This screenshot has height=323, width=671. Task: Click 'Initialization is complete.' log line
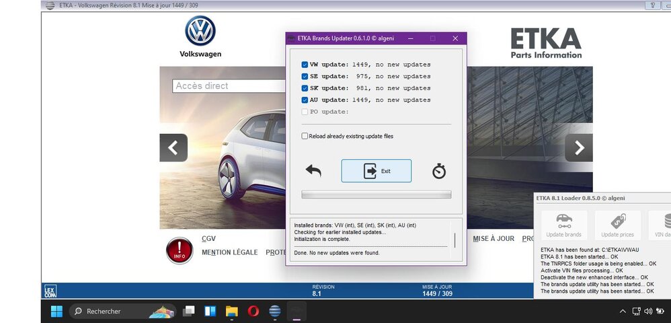pyautogui.click(x=322, y=239)
